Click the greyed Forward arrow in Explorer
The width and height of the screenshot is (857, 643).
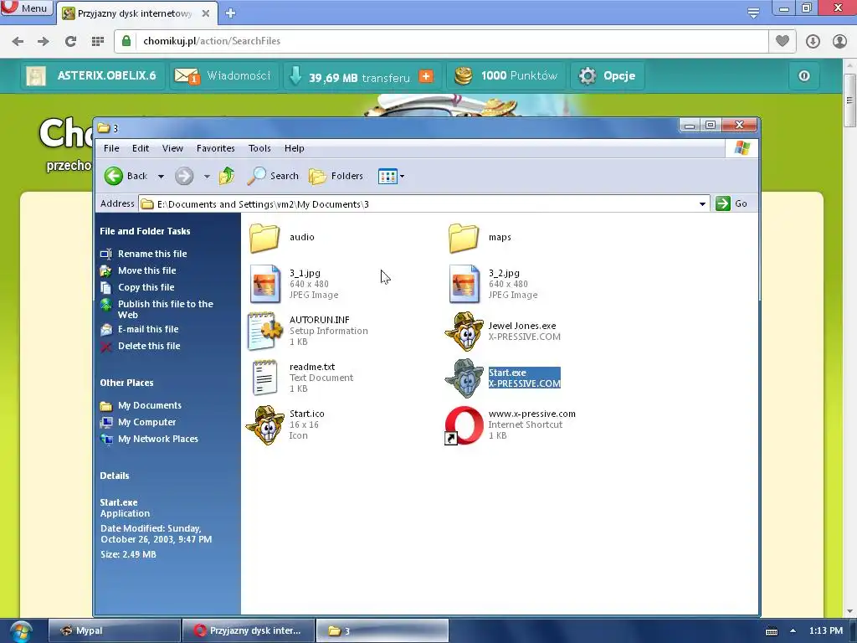184,176
